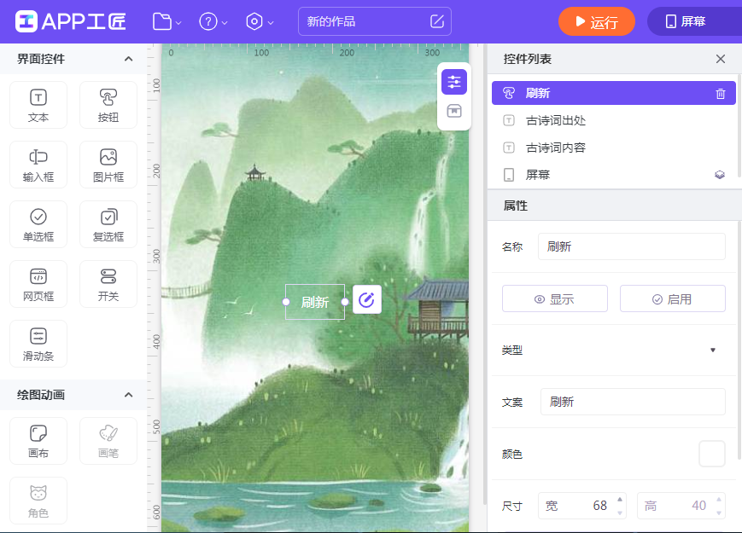This screenshot has height=533, width=742.
Task: Run the app with 运行 button
Action: (x=596, y=21)
